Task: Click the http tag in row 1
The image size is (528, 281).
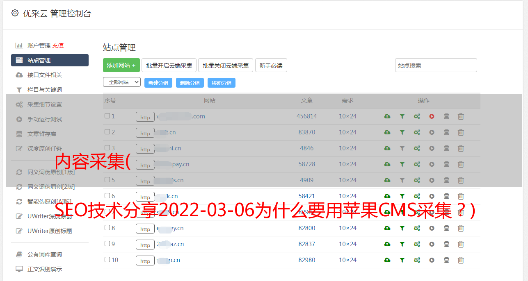Action: coord(145,117)
